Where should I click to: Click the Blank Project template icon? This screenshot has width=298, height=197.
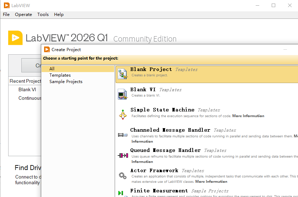tap(123, 74)
